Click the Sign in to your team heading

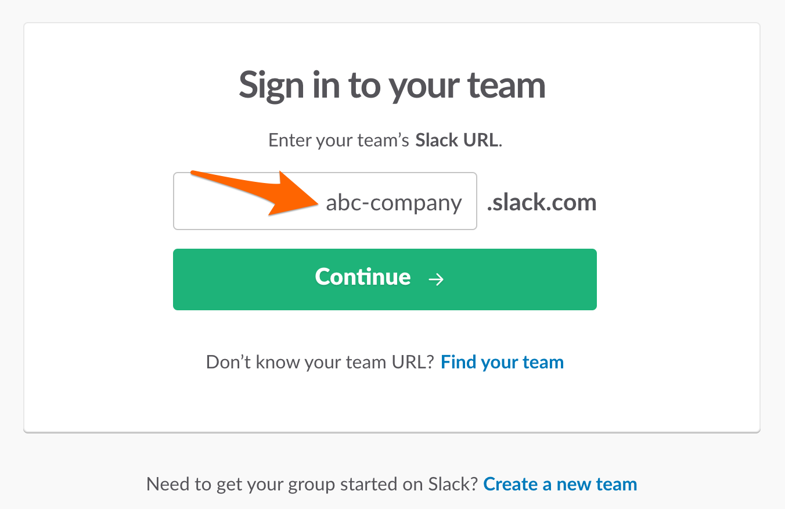[392, 85]
